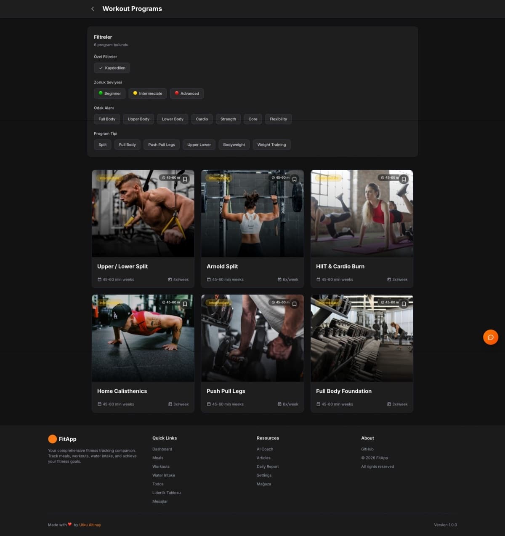Open Mağaza under Resources
The image size is (505, 536).
pos(264,484)
